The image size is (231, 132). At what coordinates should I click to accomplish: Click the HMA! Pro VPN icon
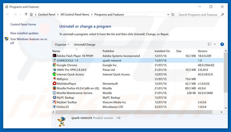coord(54,70)
